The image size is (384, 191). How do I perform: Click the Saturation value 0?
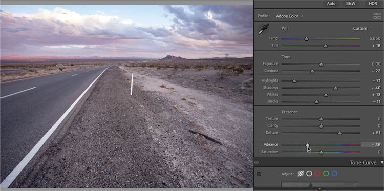pyautogui.click(x=379, y=152)
